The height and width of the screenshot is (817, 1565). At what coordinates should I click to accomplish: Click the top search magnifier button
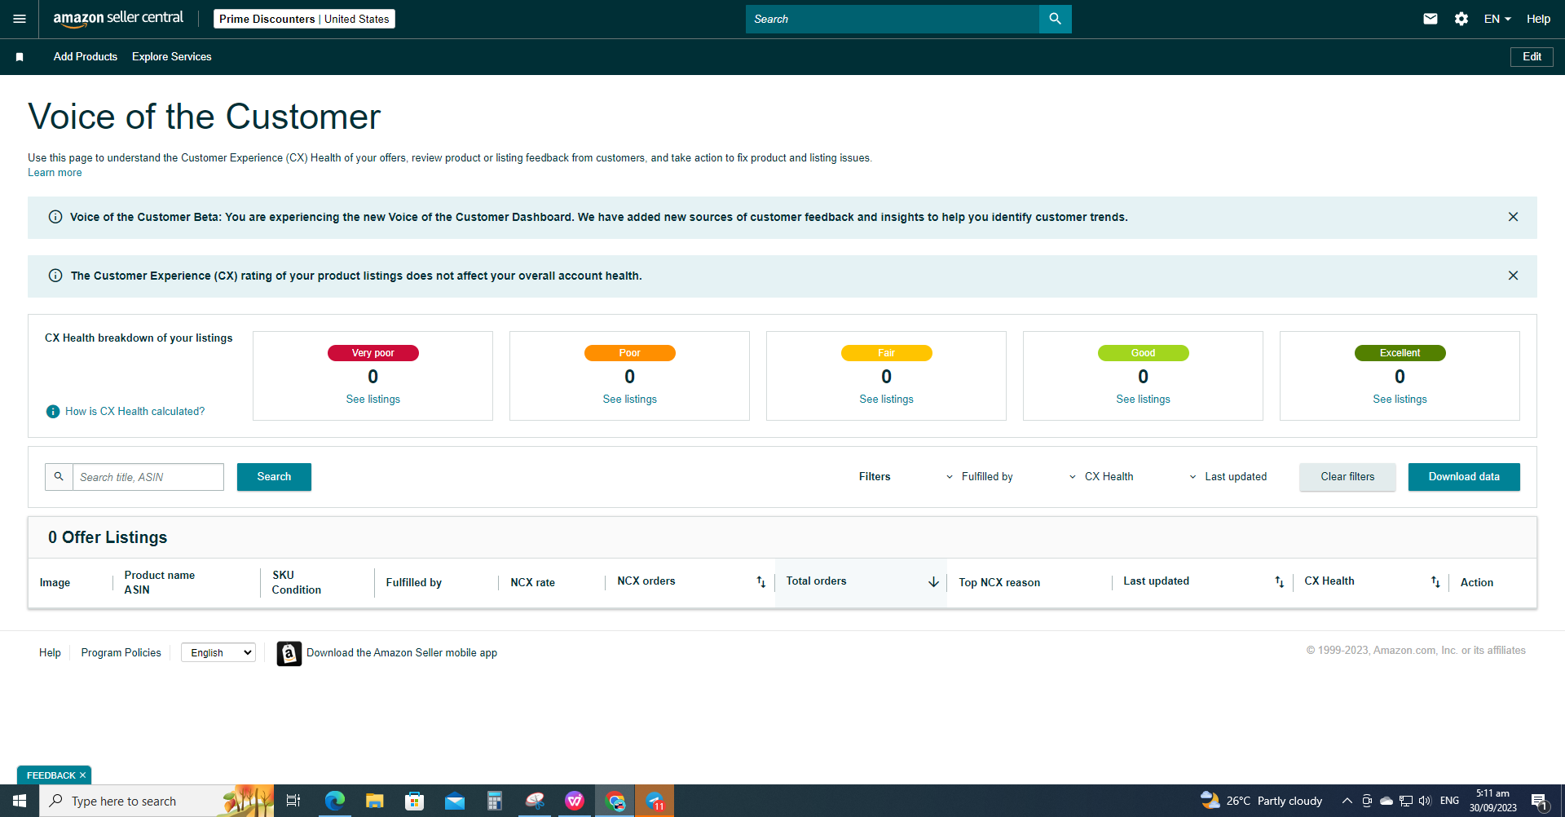pyautogui.click(x=1055, y=19)
